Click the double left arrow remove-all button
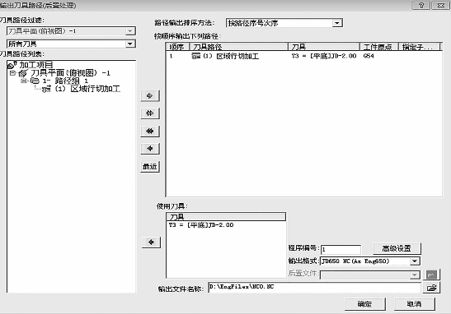The image size is (451, 314). 150,131
